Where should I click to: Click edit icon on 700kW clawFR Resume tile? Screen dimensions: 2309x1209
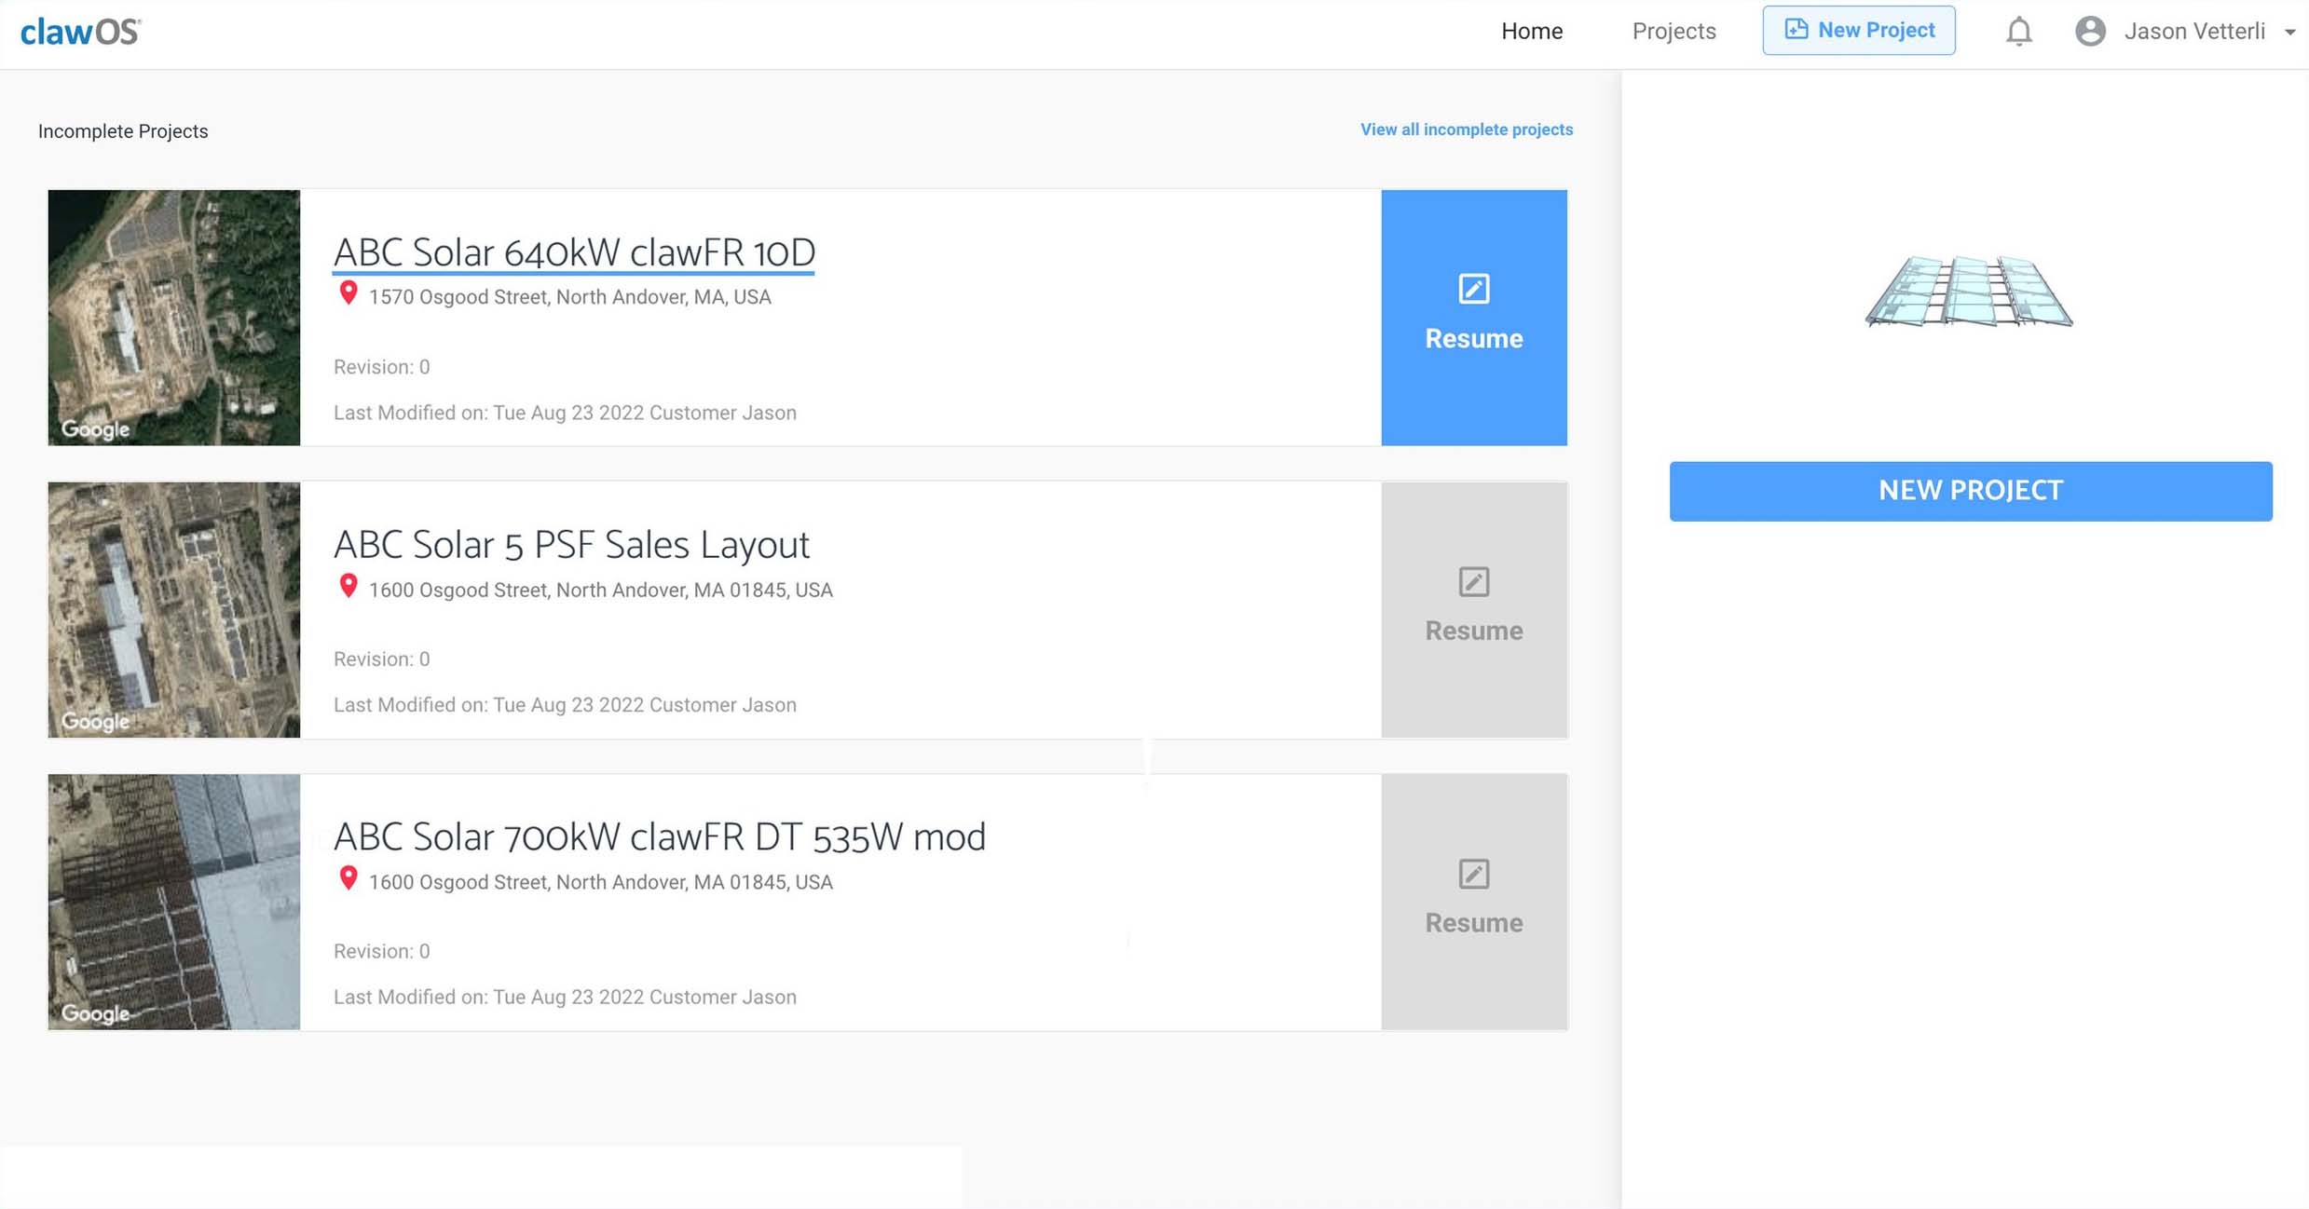(1473, 875)
